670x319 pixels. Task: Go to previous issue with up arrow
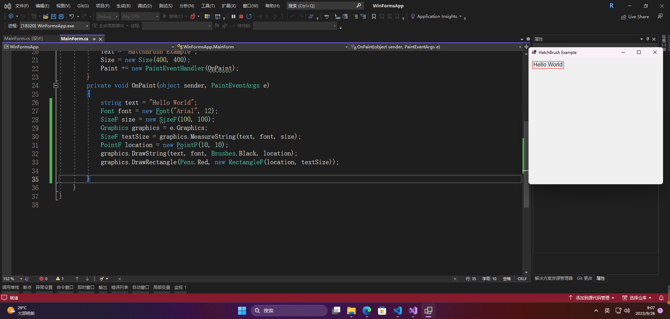click(77, 279)
